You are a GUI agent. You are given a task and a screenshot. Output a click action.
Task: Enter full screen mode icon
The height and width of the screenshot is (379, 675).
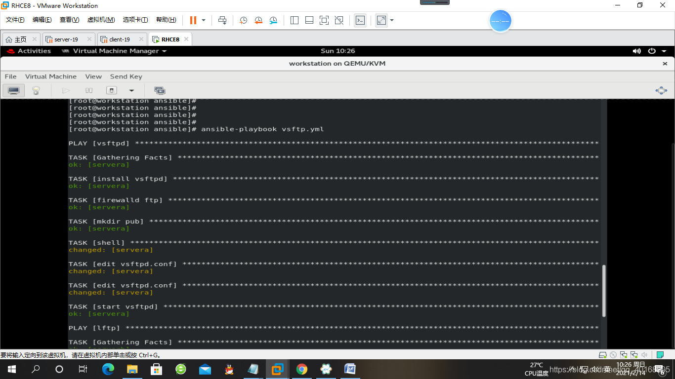[324, 20]
